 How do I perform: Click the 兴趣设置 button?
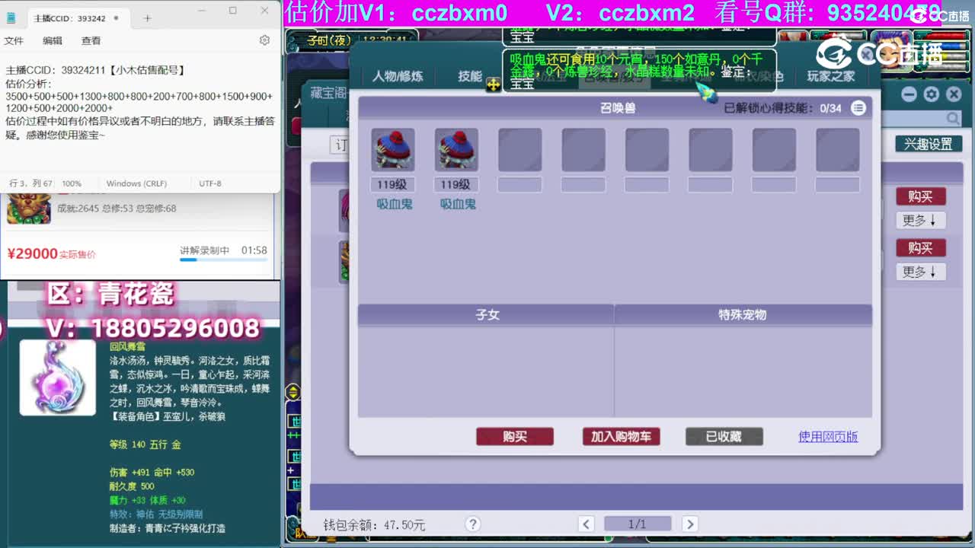929,144
